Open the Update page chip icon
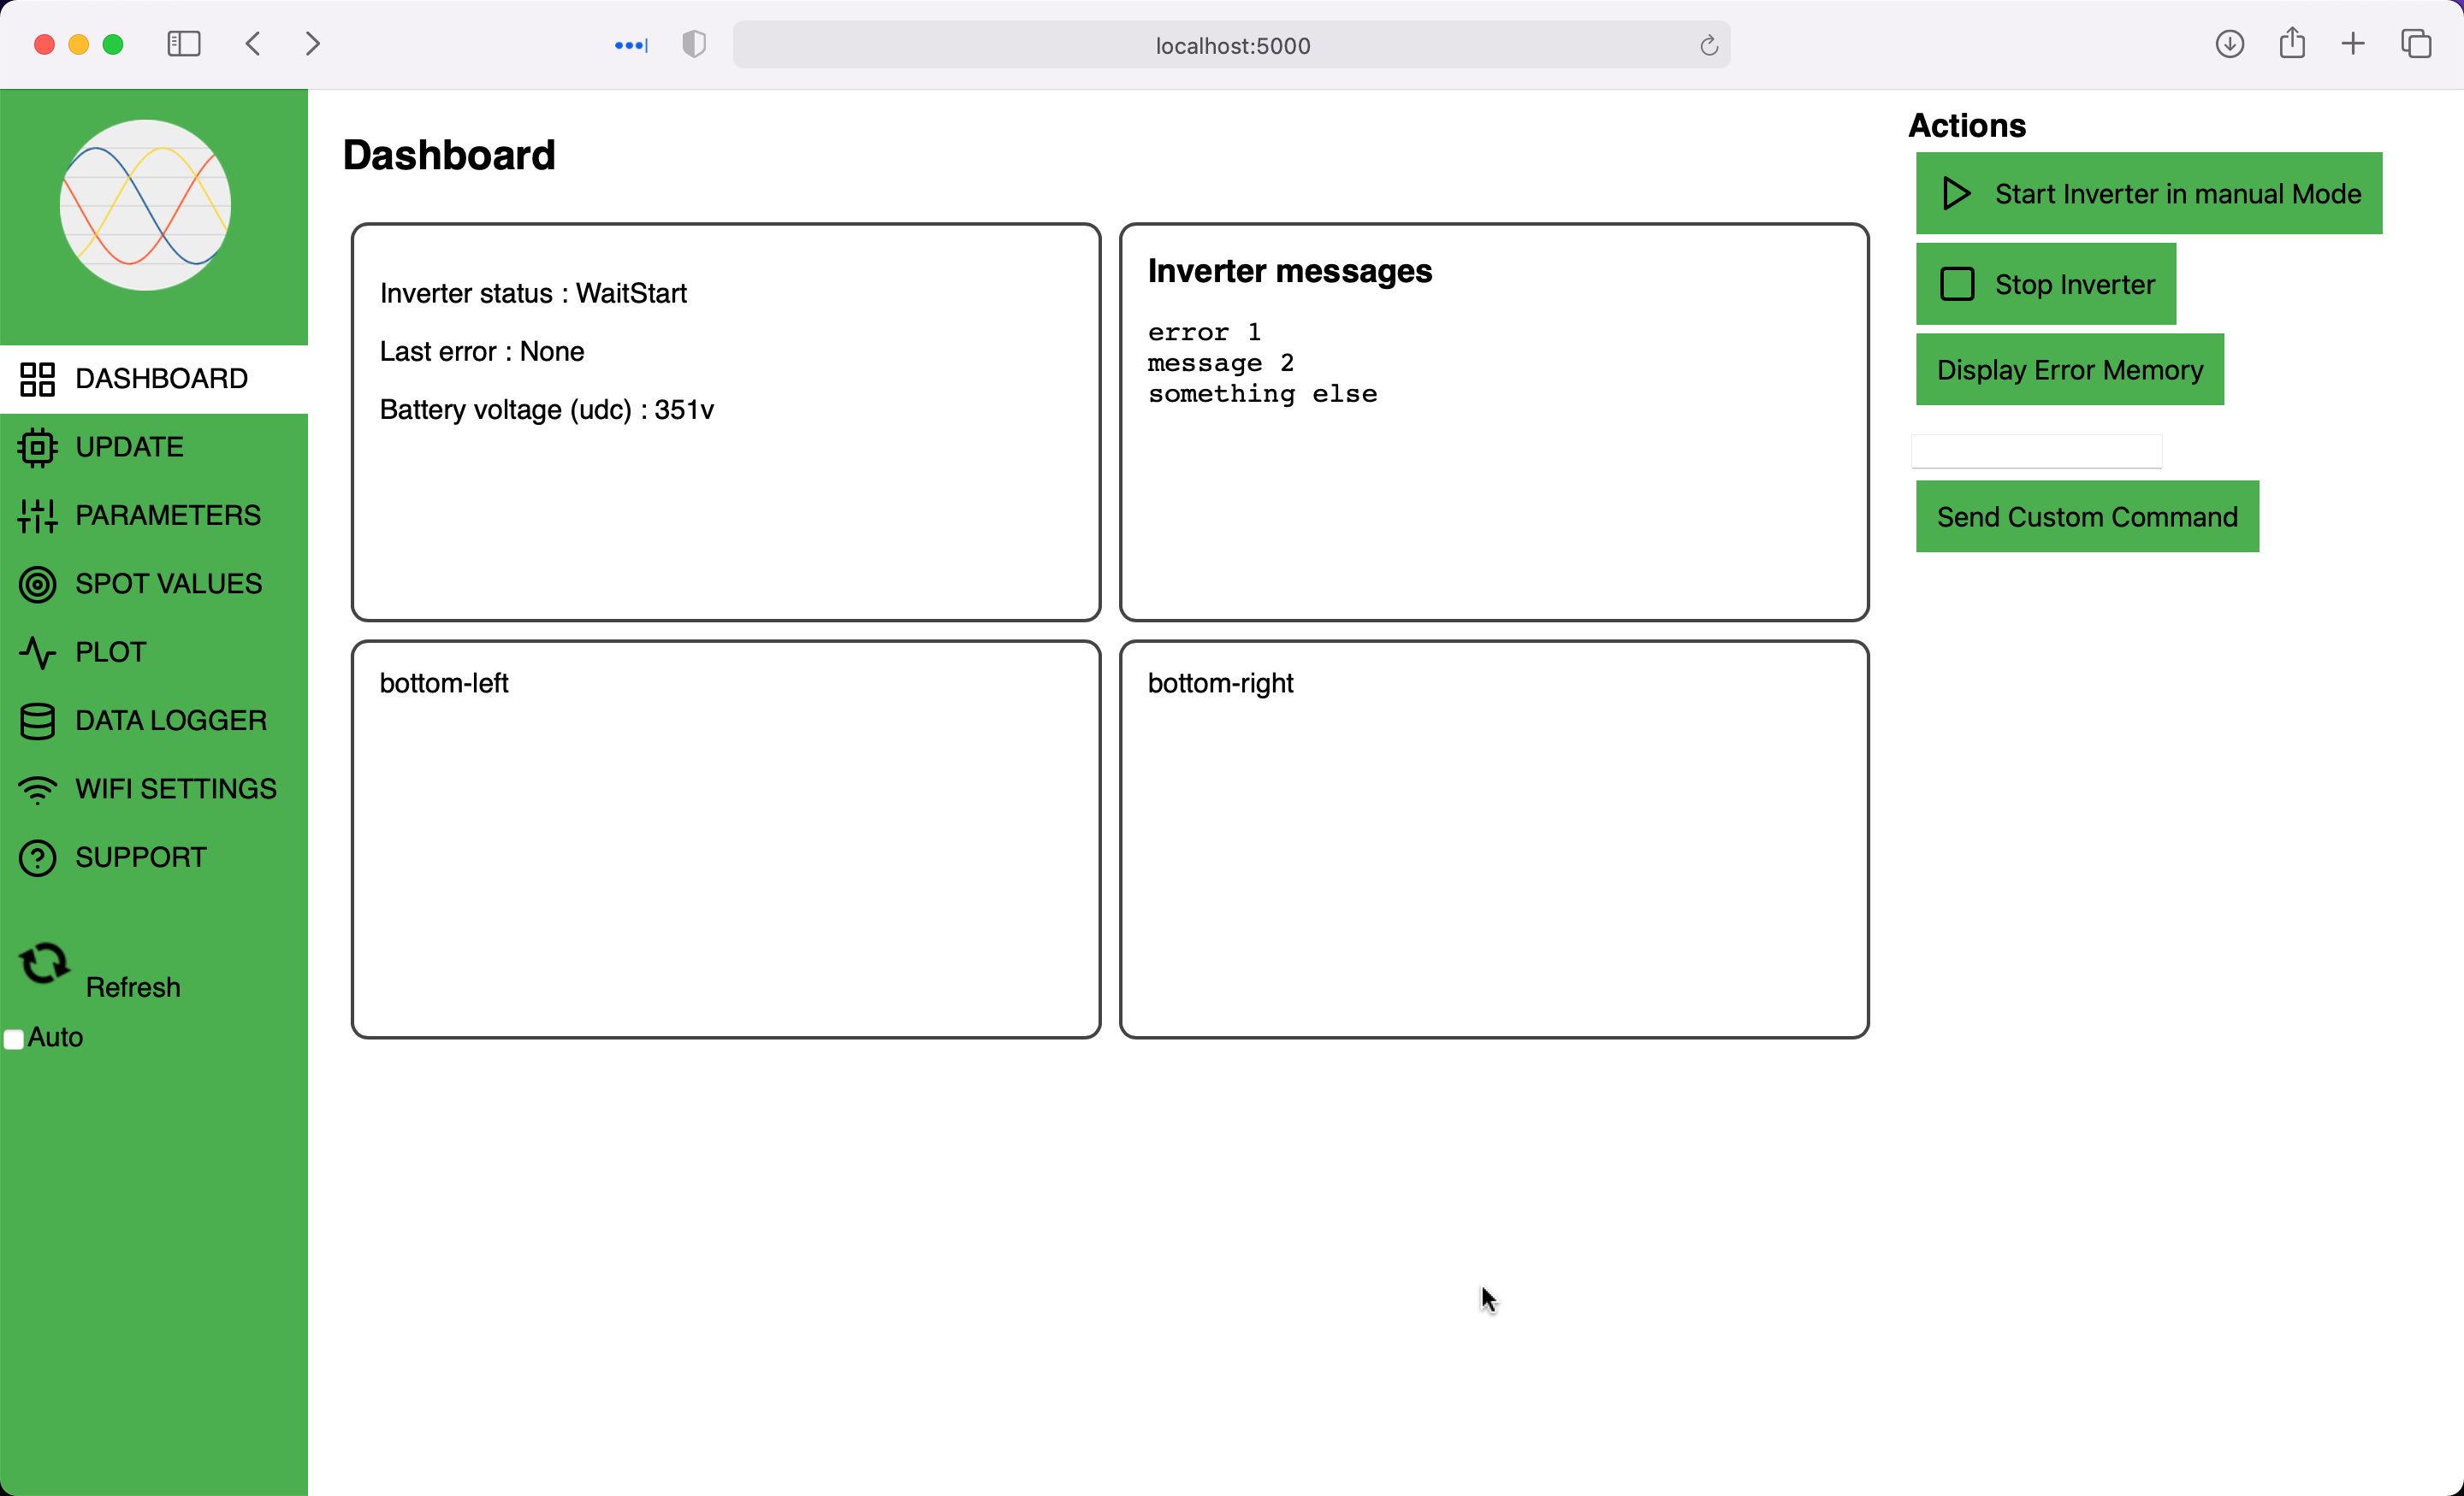 pyautogui.click(x=37, y=447)
